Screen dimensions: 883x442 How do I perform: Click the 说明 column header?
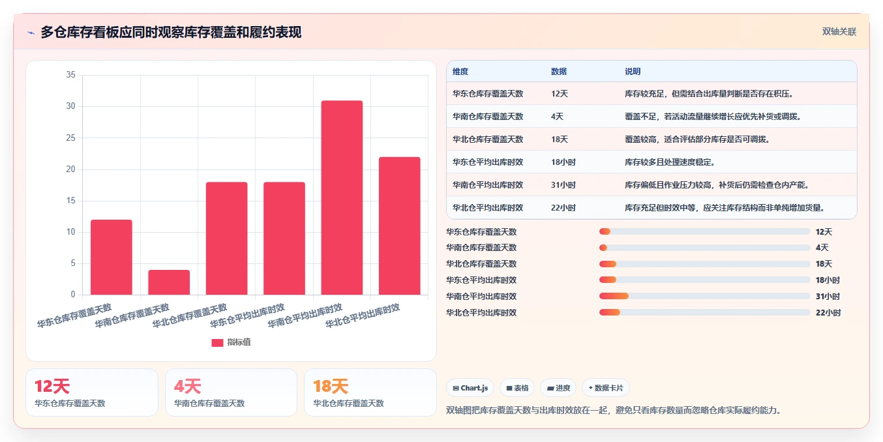633,72
